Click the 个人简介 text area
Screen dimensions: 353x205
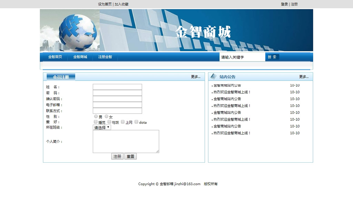[126, 141]
